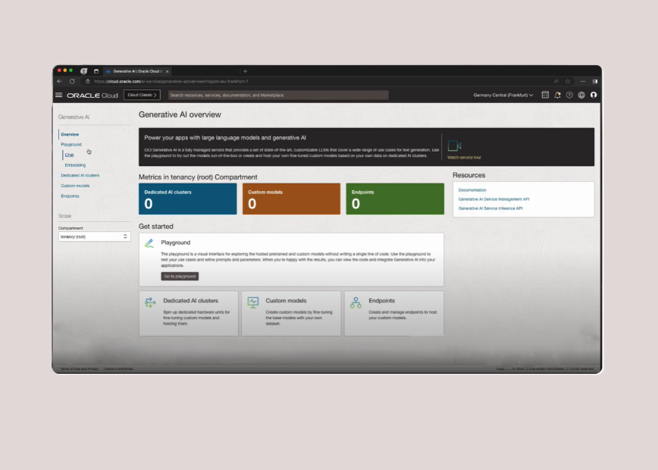Expand the Cloud Classic switcher
The height and width of the screenshot is (470, 658).
(142, 95)
